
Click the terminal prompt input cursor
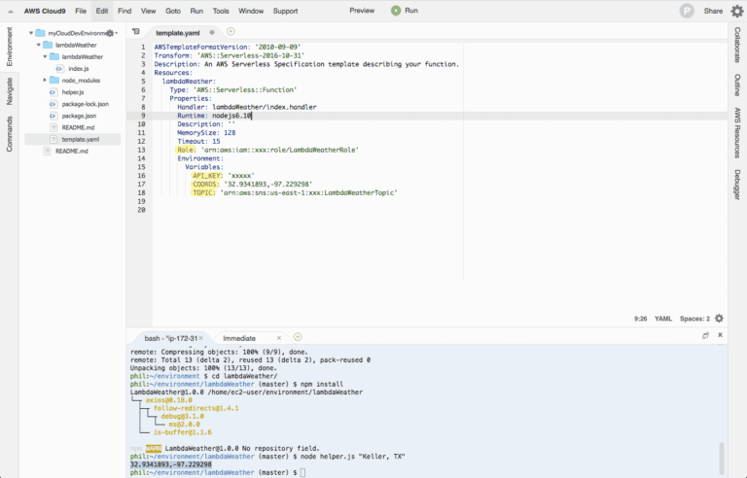click(x=303, y=472)
